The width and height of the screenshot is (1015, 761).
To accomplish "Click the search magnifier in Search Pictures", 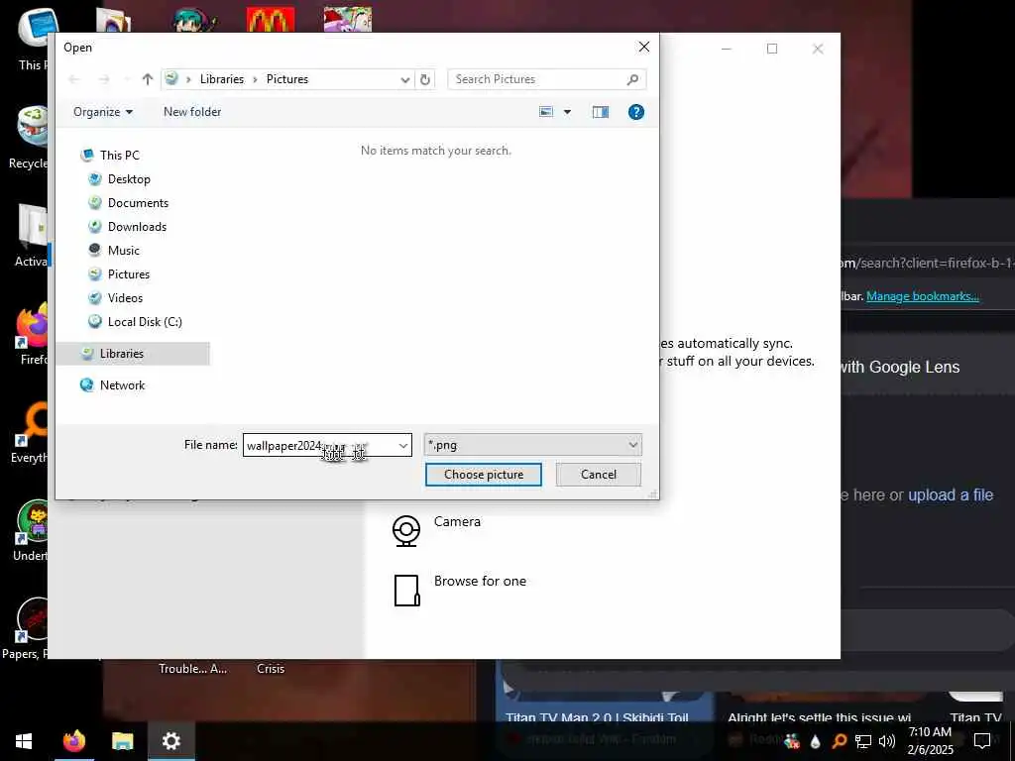I will coord(633,79).
